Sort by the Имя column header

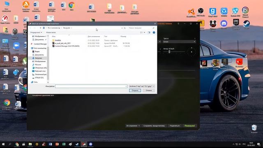tap(54, 37)
